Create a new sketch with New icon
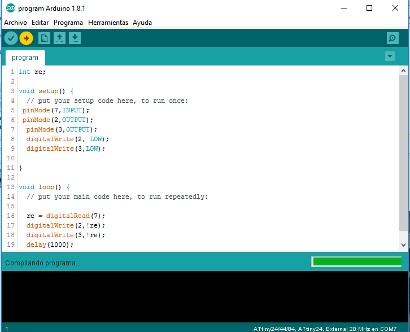The width and height of the screenshot is (410, 332). pyautogui.click(x=44, y=38)
